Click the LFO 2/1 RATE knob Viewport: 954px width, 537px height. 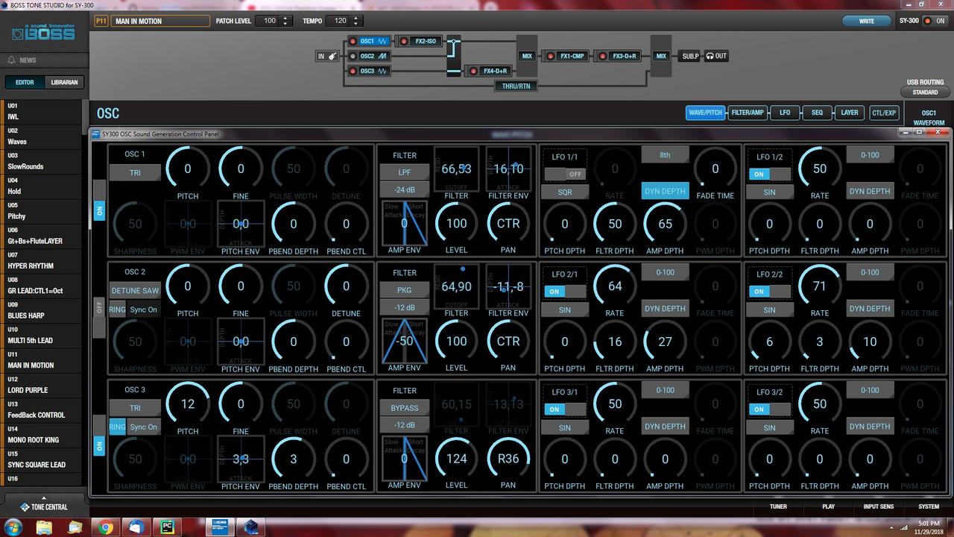click(615, 286)
